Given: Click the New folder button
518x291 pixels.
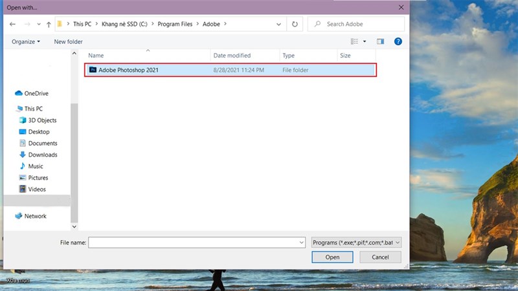Looking at the screenshot, I should tap(68, 41).
